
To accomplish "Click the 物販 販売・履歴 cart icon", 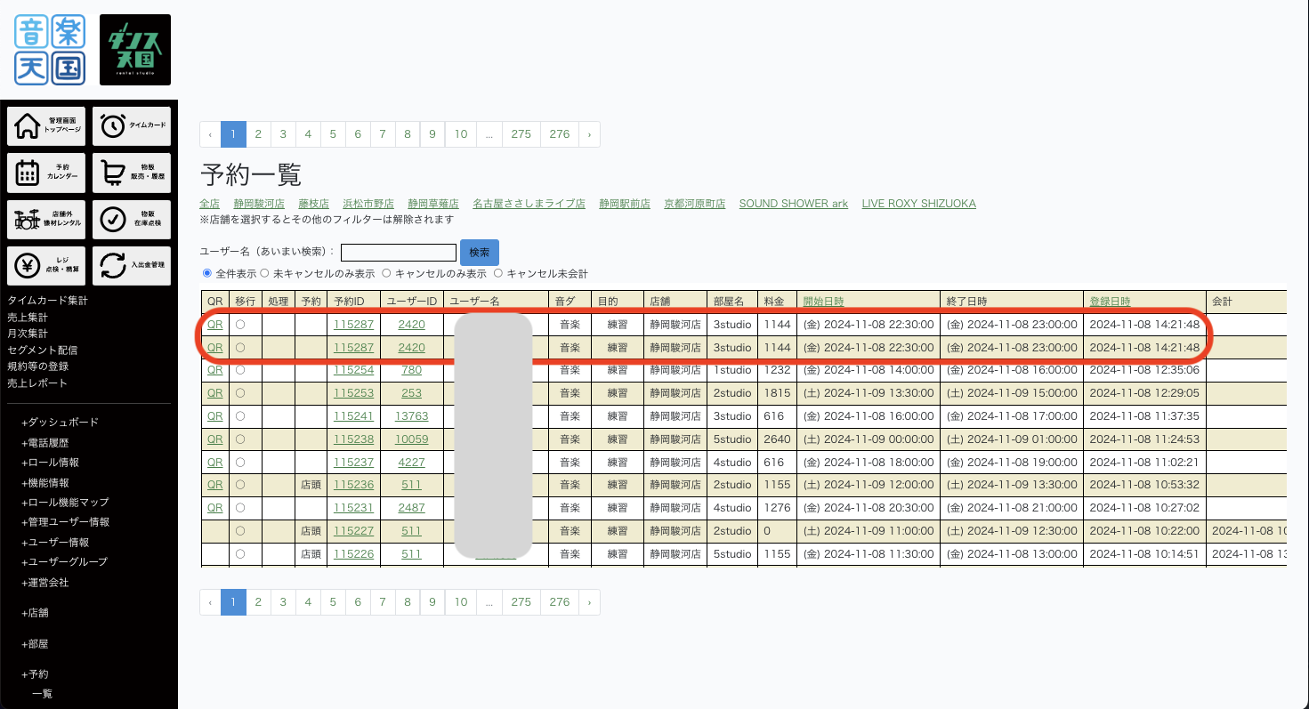I will coord(132,173).
